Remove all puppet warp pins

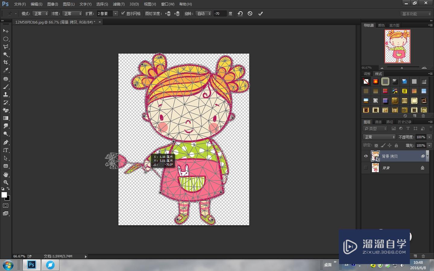240,14
